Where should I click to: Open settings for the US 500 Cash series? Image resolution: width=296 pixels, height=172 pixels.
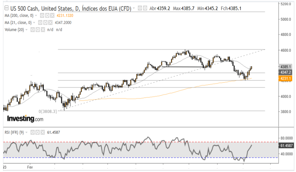pyautogui.click(x=145, y=8)
